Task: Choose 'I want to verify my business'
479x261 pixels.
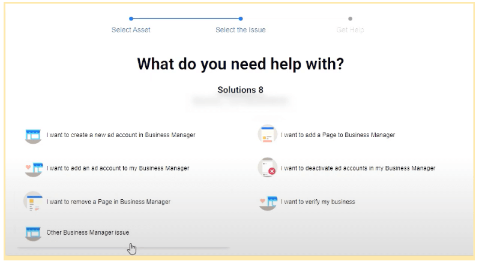Action: click(x=318, y=202)
